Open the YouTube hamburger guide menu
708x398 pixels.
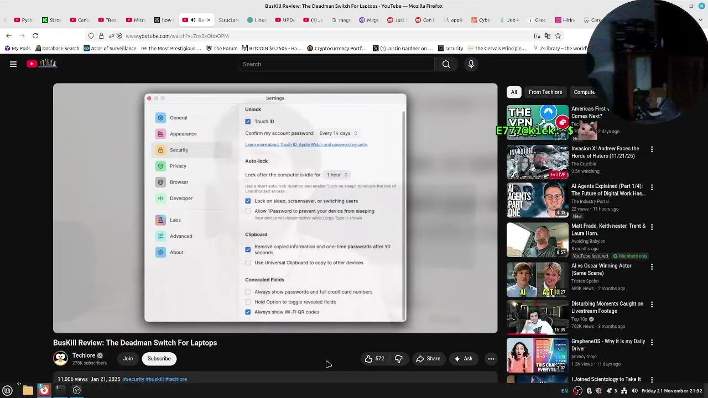pyautogui.click(x=13, y=64)
